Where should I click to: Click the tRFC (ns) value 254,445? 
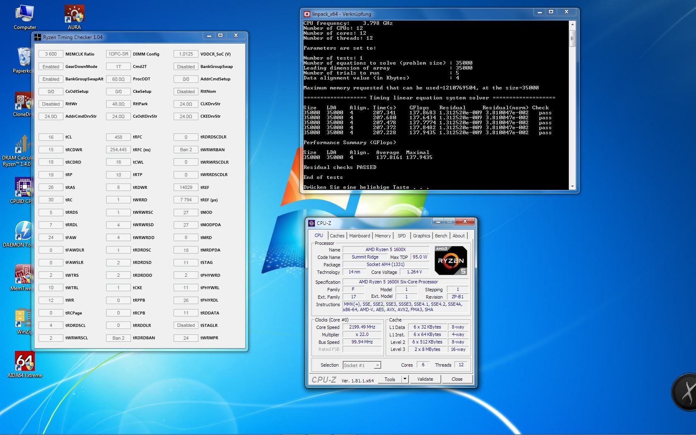[118, 150]
